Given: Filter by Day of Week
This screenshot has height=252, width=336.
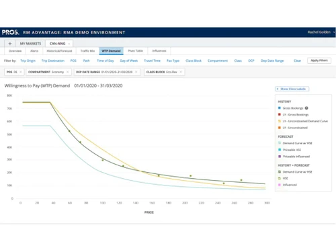Looking at the screenshot, I should 129,60.
